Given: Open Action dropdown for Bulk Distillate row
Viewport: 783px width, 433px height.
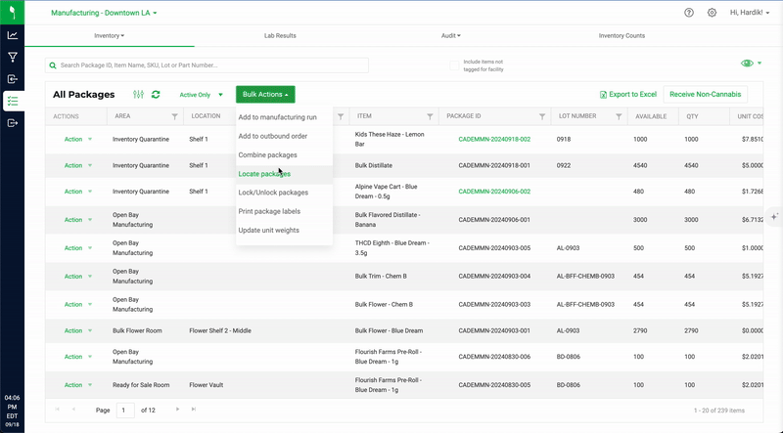Looking at the screenshot, I should (78, 165).
